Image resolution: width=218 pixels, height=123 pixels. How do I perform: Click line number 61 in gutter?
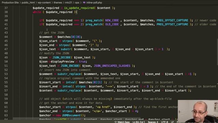click(6, 107)
